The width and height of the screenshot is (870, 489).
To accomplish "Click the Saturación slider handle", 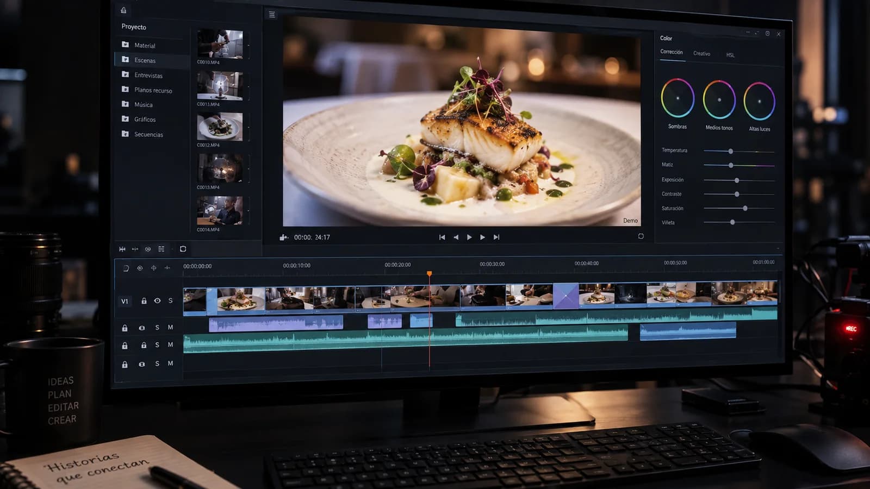I will [x=745, y=208].
